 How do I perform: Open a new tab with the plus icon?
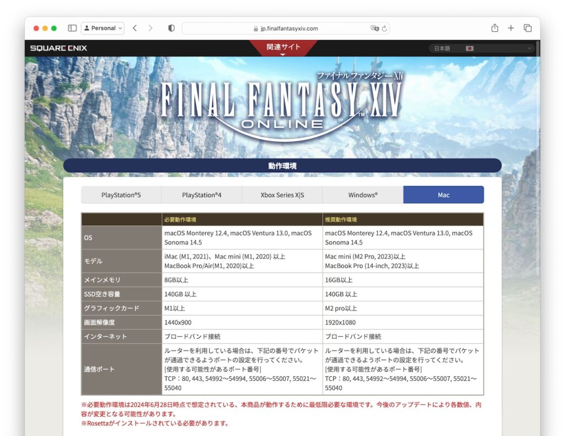coord(510,28)
